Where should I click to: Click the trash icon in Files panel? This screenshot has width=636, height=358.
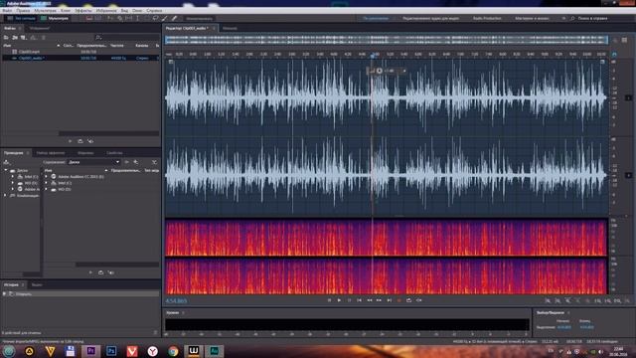(44, 38)
